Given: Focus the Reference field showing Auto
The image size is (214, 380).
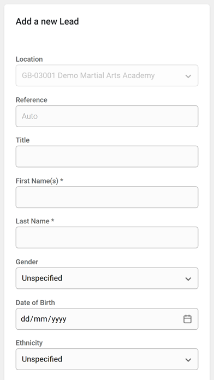Looking at the screenshot, I should point(107,116).
